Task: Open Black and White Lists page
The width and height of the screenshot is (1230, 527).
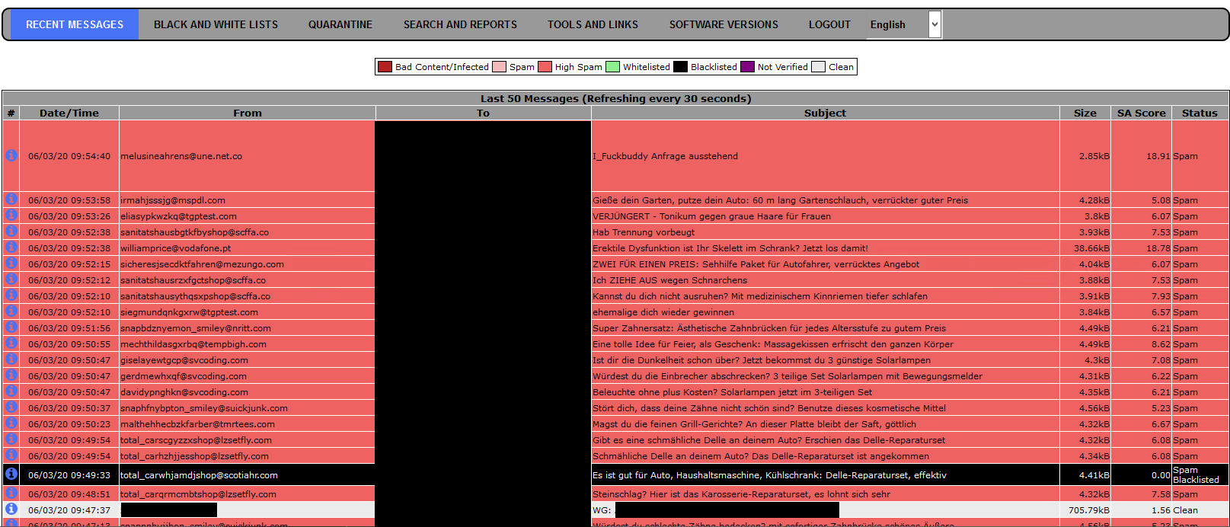Action: (x=216, y=24)
